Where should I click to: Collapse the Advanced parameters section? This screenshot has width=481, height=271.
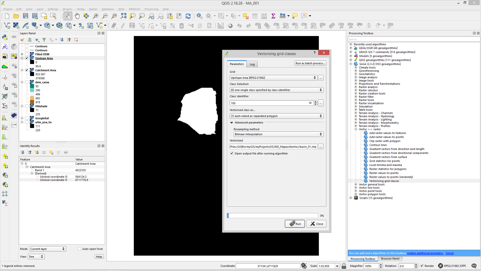click(x=232, y=123)
